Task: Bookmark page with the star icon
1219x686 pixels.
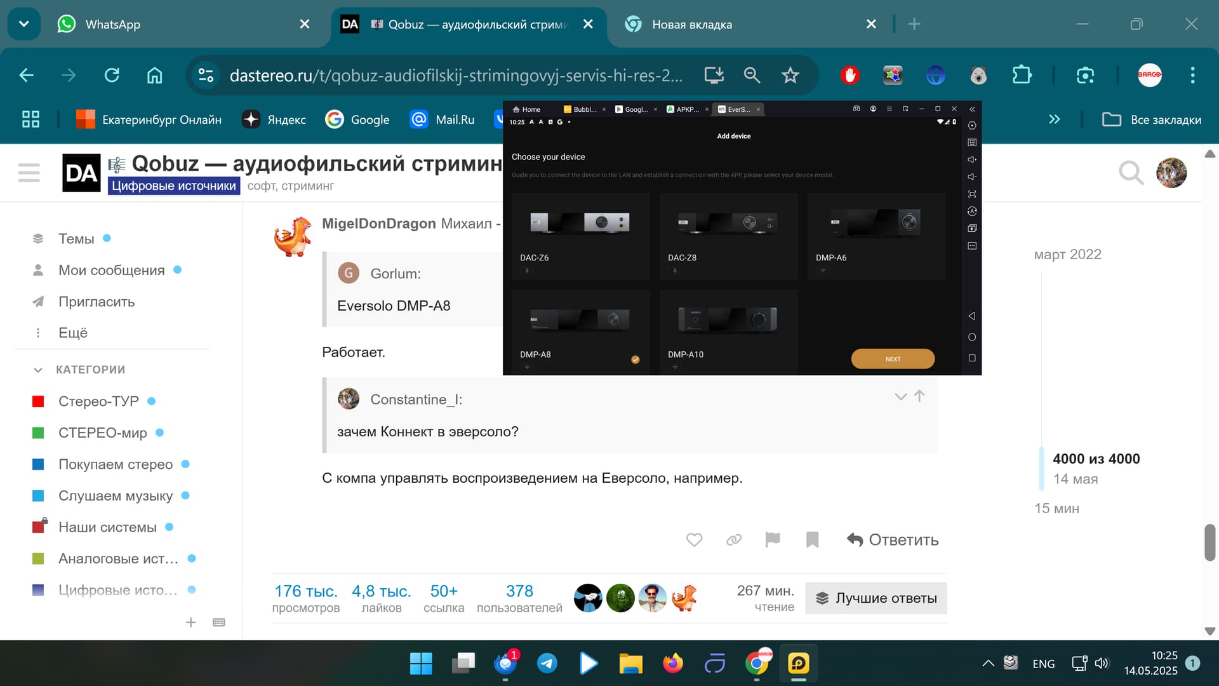Action: [x=790, y=76]
